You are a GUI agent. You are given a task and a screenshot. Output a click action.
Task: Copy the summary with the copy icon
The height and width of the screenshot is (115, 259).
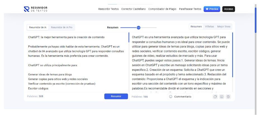[x=215, y=97]
